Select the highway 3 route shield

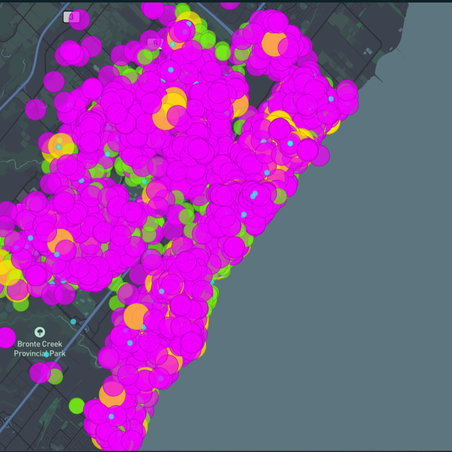pyautogui.click(x=69, y=17)
